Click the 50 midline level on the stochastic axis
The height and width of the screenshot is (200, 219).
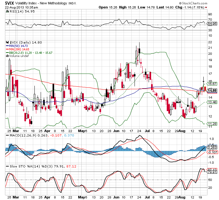pos(210,180)
